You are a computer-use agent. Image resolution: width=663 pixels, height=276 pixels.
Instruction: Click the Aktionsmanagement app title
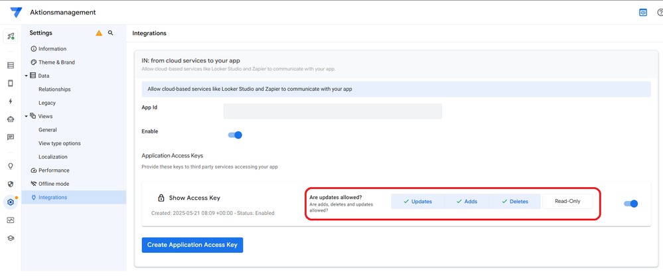63,13
